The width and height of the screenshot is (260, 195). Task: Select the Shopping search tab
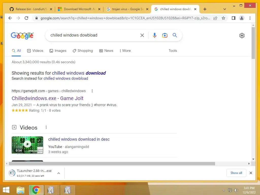83,51
